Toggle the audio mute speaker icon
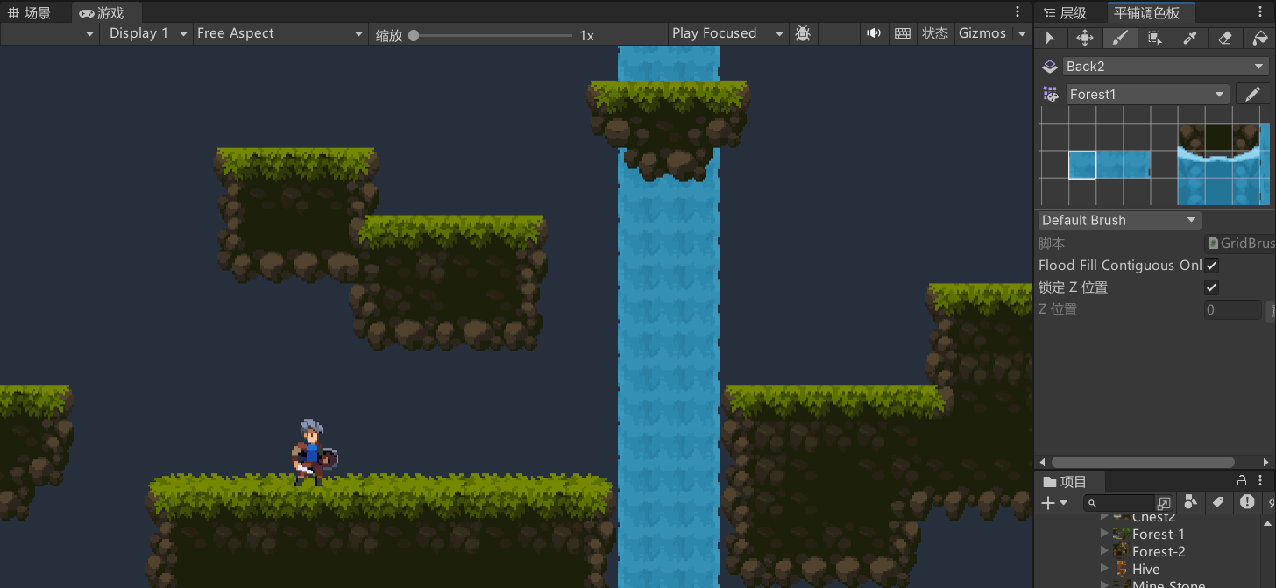 pos(874,33)
